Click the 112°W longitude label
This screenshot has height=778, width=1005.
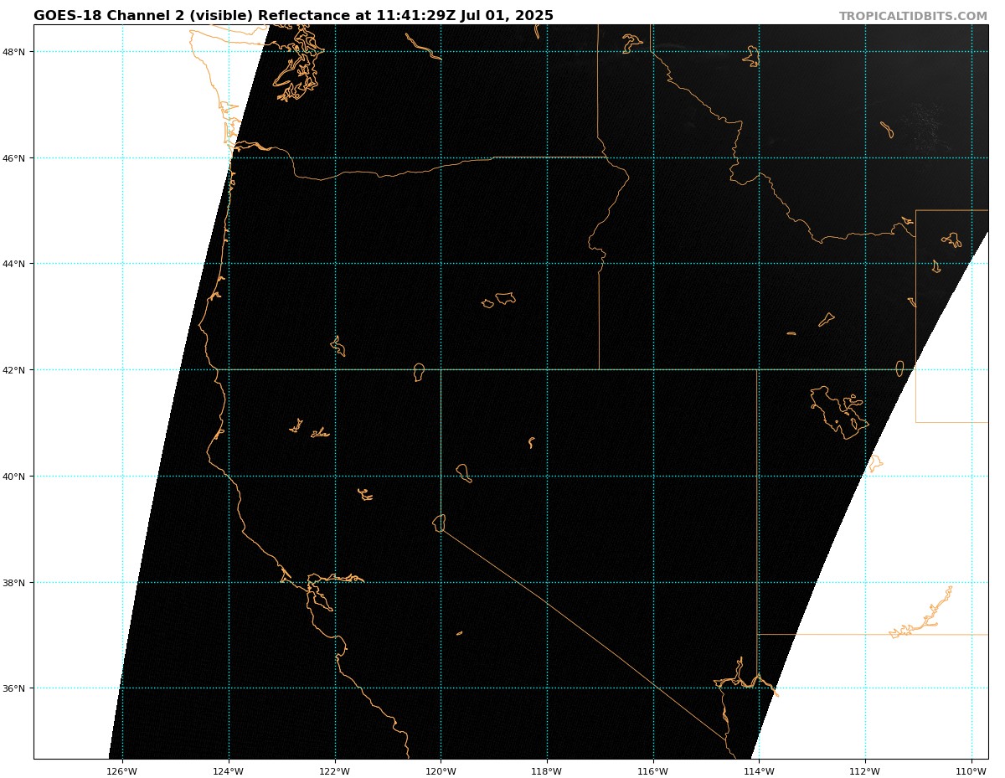865,770
